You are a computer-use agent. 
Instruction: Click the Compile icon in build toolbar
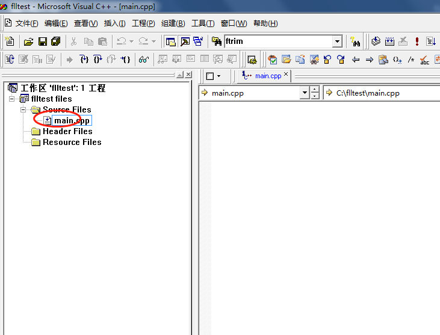[x=376, y=41]
